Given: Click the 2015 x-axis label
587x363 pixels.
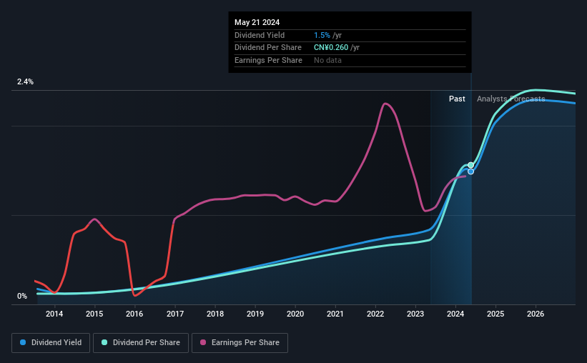Looking at the screenshot, I should [94, 314].
